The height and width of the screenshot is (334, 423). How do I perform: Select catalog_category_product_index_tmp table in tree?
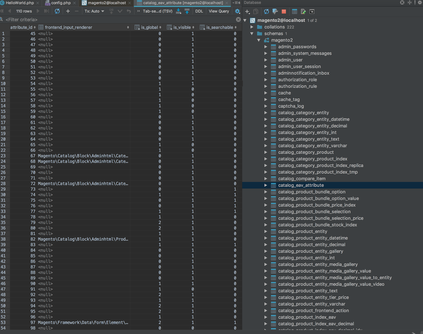tap(318, 172)
